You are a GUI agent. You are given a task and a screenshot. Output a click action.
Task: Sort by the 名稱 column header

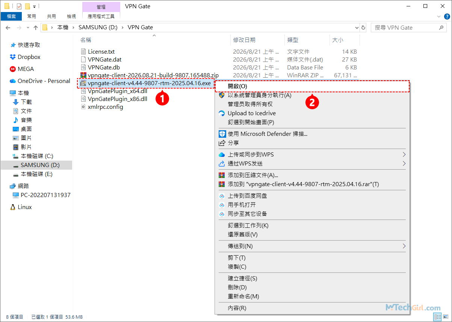[x=86, y=40]
